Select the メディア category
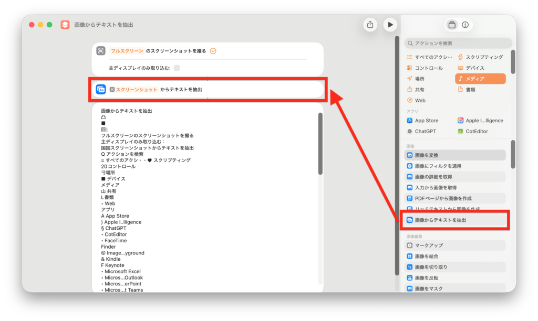The image size is (538, 321). (x=480, y=79)
